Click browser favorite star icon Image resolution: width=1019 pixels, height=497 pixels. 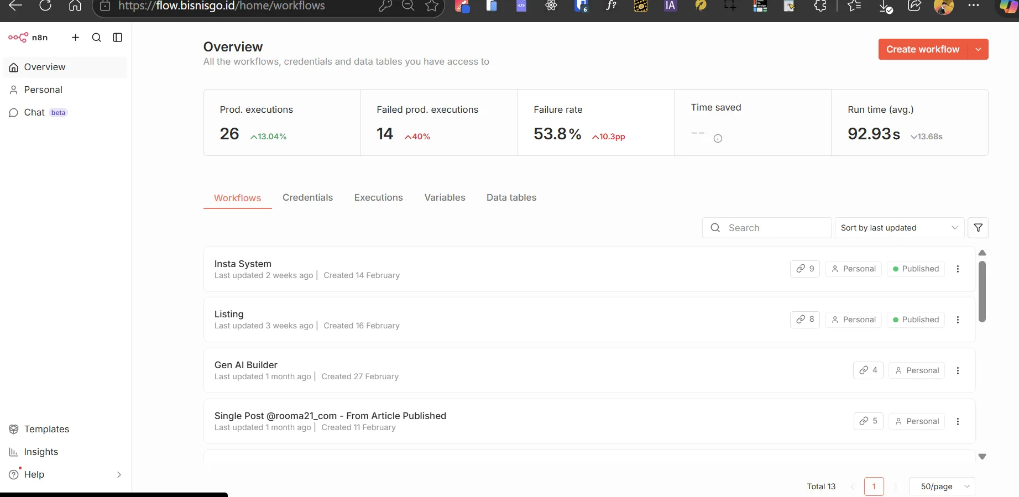tap(432, 6)
